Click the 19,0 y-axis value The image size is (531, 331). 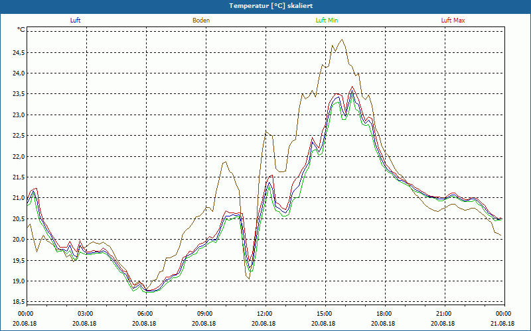(19, 281)
